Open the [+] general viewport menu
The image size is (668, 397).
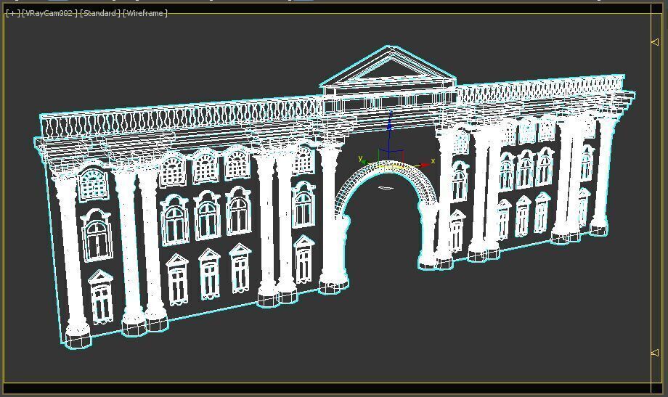click(x=12, y=13)
